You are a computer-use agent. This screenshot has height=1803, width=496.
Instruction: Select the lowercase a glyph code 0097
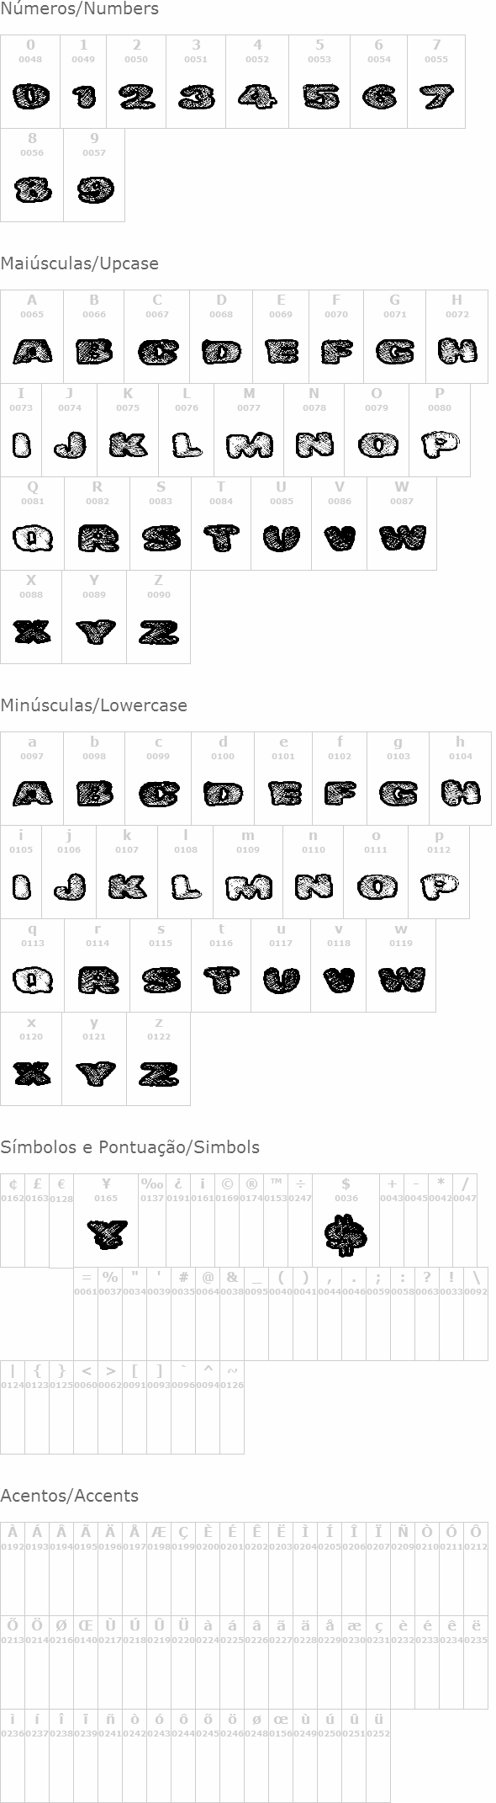tap(32, 756)
